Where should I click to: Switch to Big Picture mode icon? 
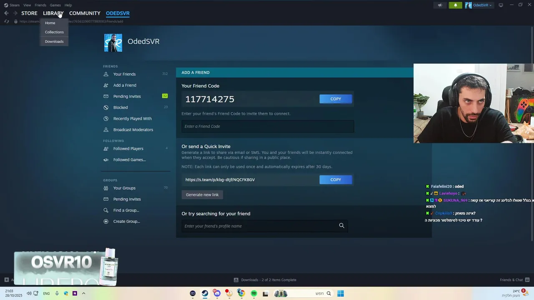tap(501, 5)
